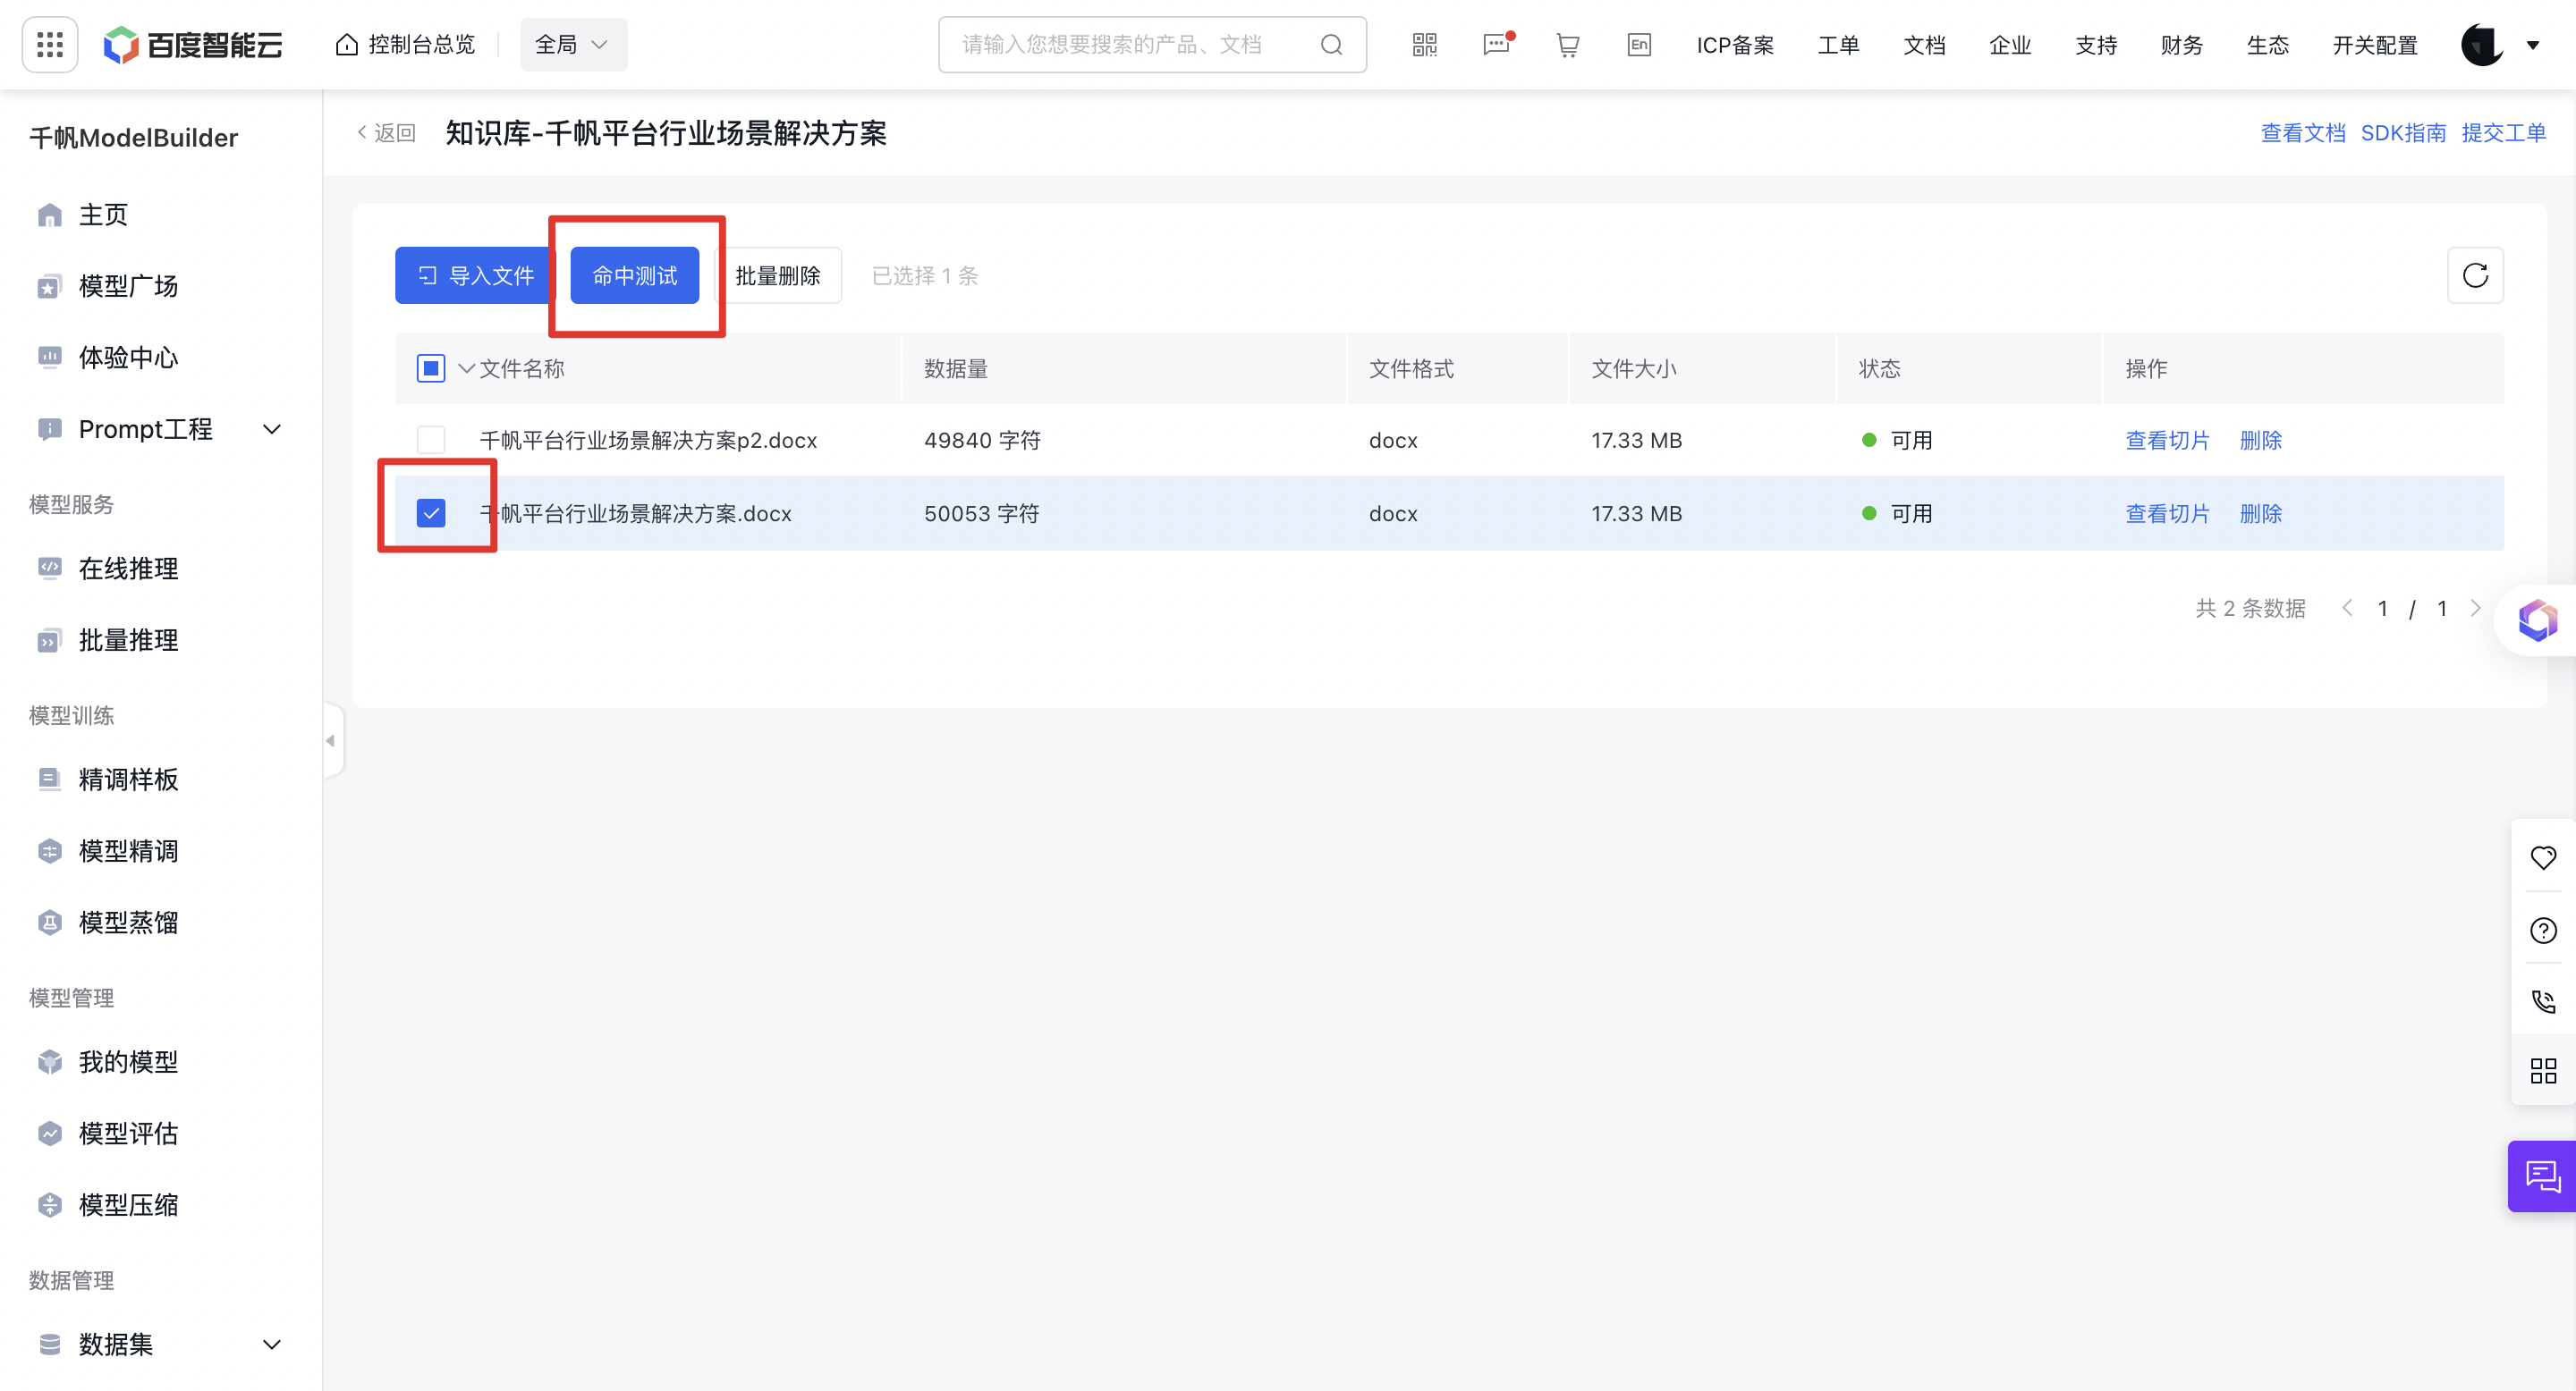Open the 开关配置 menu
The height and width of the screenshot is (1391, 2576).
pyautogui.click(x=2375, y=45)
